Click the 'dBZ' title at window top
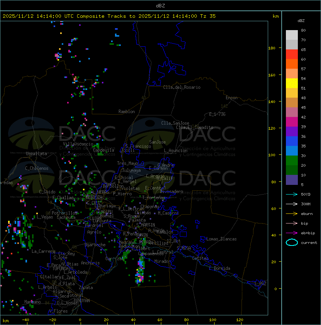 coord(160,5)
